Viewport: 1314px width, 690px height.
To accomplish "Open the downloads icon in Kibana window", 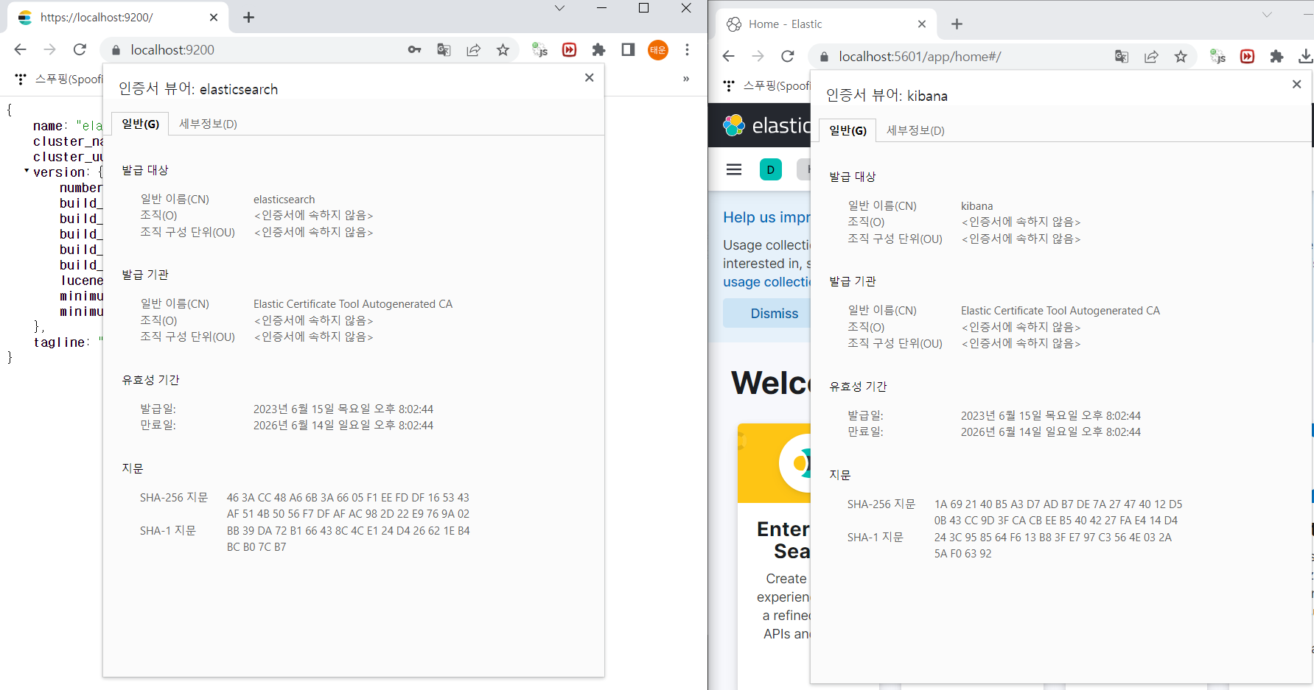I will click(1305, 57).
